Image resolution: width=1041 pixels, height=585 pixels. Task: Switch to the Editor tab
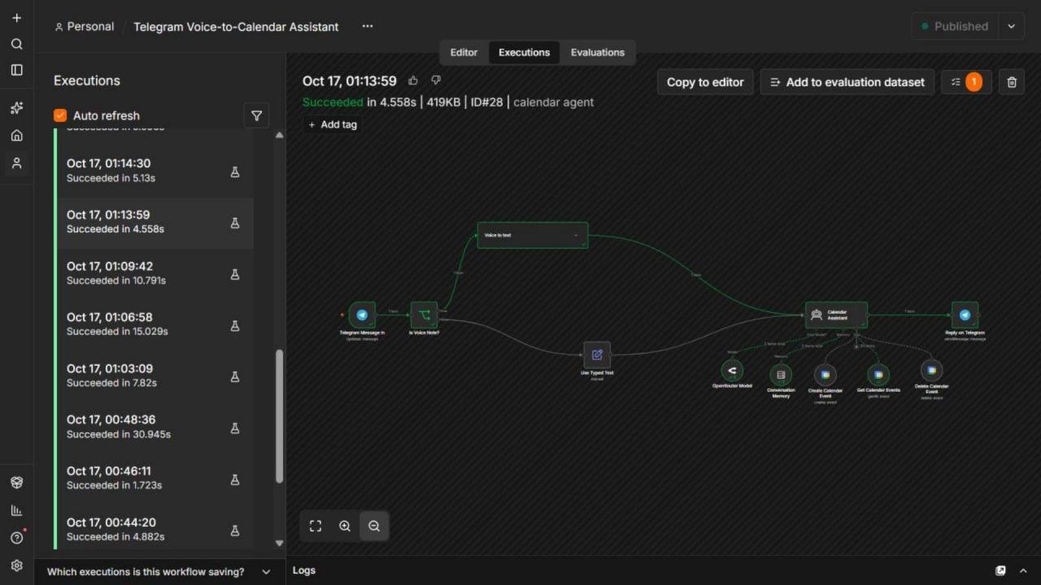point(464,52)
